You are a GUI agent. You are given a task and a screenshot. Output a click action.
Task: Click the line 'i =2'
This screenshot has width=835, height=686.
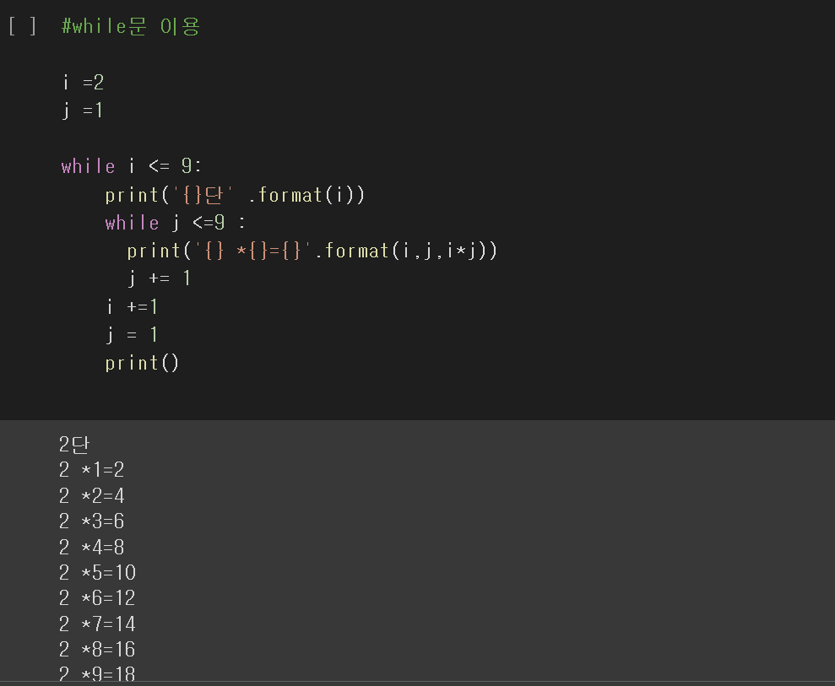coord(83,83)
